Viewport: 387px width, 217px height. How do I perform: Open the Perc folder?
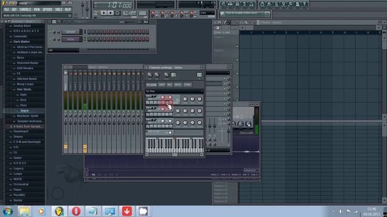(23, 105)
